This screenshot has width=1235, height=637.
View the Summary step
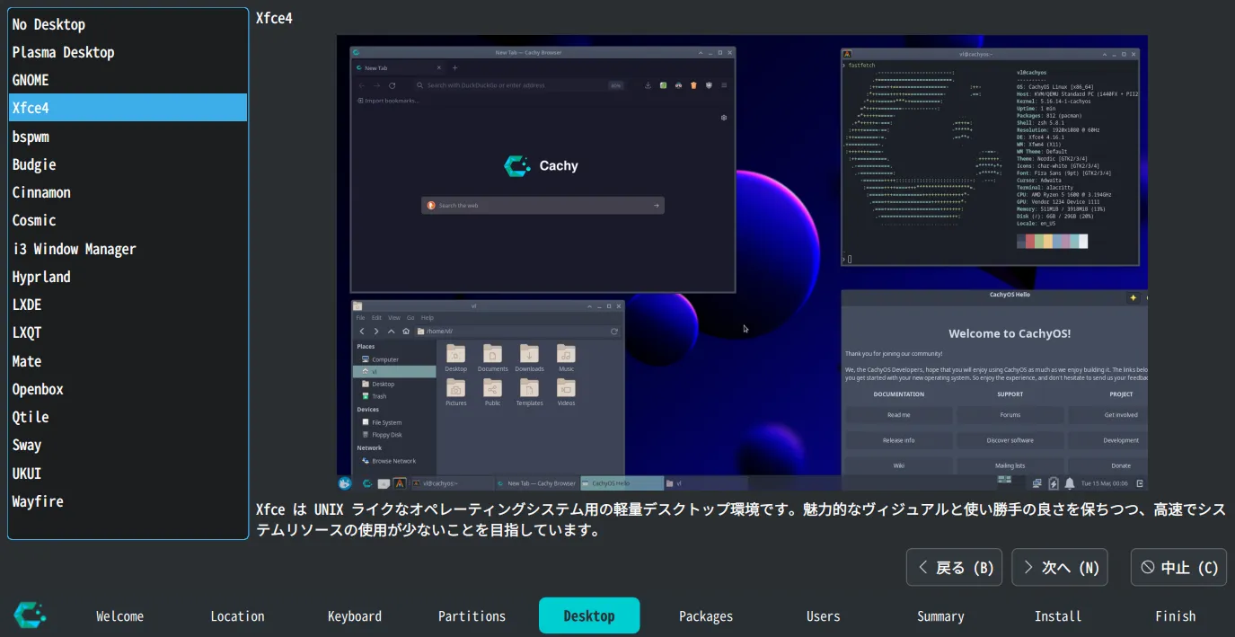(940, 616)
